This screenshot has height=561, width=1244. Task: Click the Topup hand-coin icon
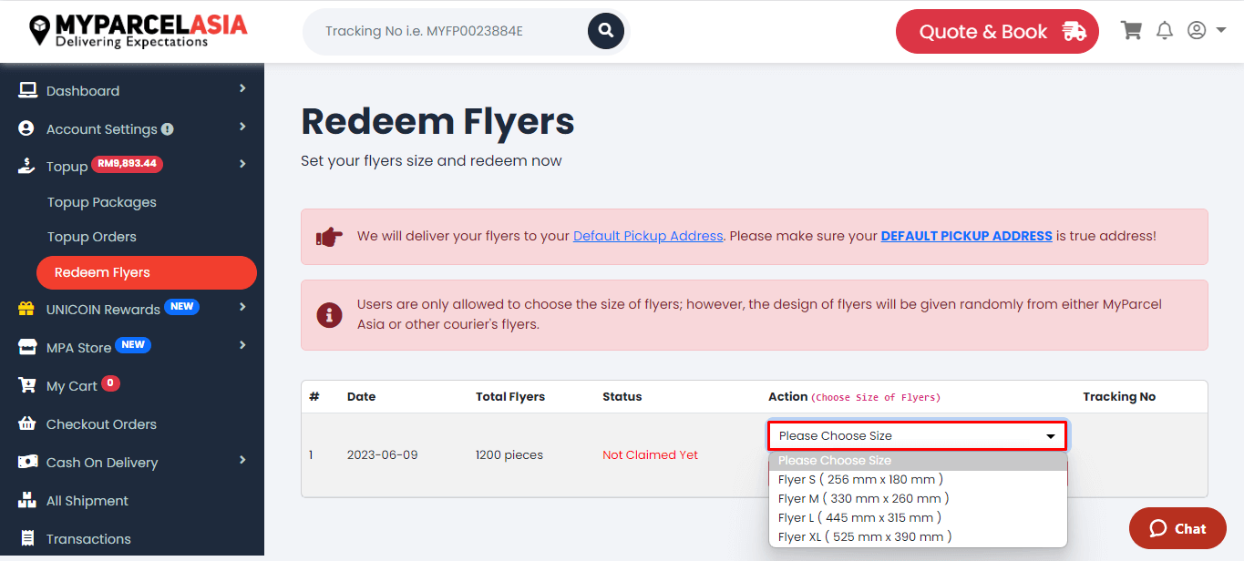point(27,166)
